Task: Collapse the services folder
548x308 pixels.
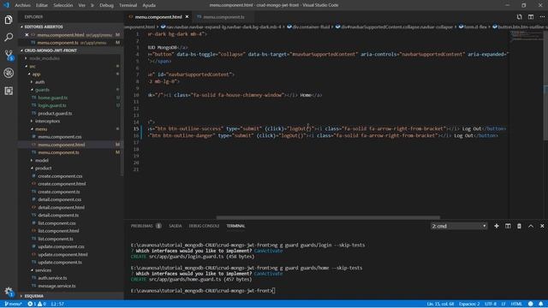Action: tap(43, 270)
